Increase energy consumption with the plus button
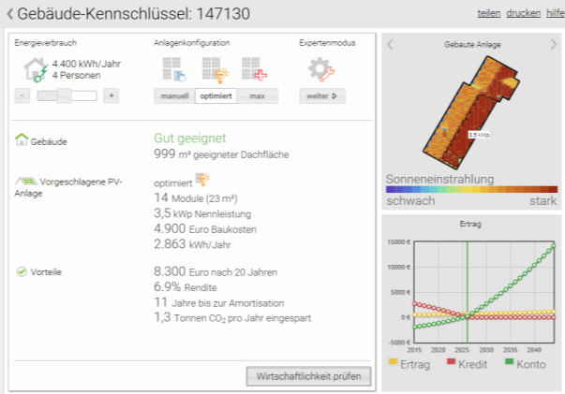The height and width of the screenshot is (394, 565). (x=111, y=95)
